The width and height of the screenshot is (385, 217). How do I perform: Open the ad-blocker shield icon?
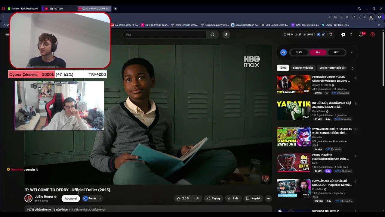341,17
